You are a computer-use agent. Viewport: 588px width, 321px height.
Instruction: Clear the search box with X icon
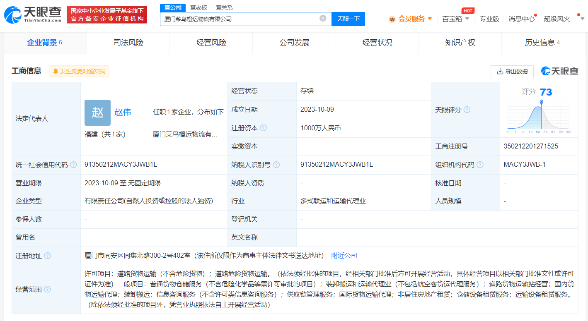(x=323, y=18)
